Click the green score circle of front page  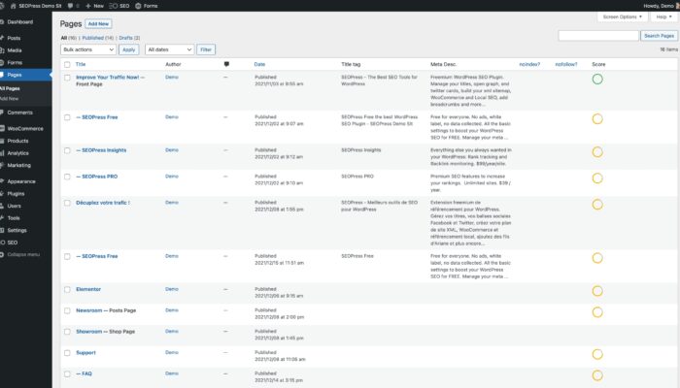[597, 80]
